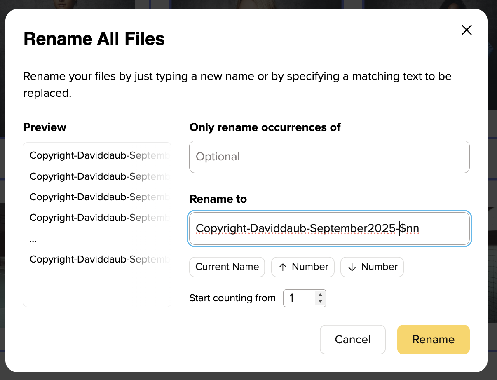Confirm with the yellow Rename button
The width and height of the screenshot is (497, 380).
433,340
